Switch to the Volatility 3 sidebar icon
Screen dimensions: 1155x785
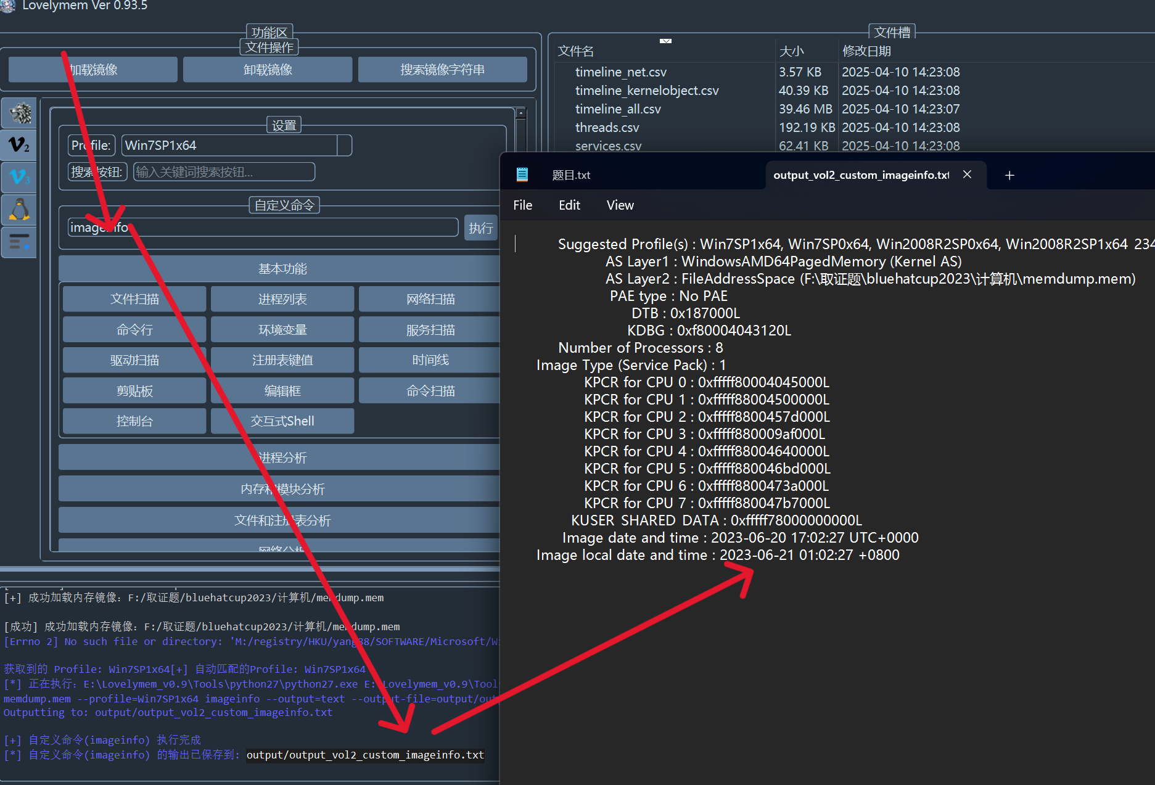(x=20, y=178)
